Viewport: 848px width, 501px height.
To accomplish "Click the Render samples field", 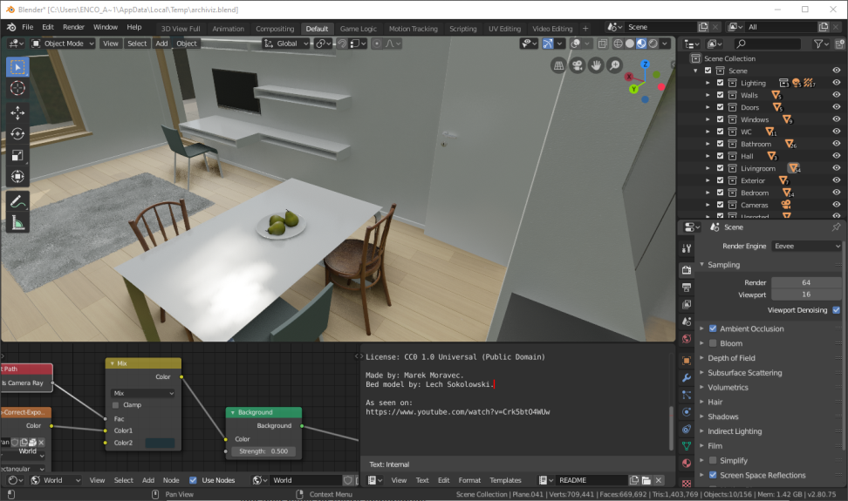I will (x=805, y=282).
